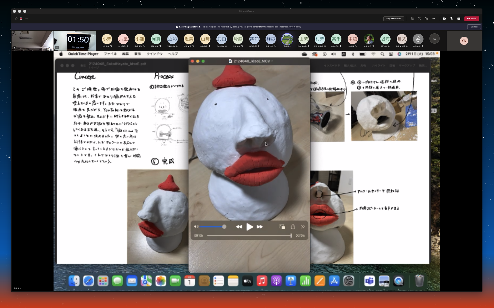Click the share content tray icon
494x308 pixels.
point(459,19)
